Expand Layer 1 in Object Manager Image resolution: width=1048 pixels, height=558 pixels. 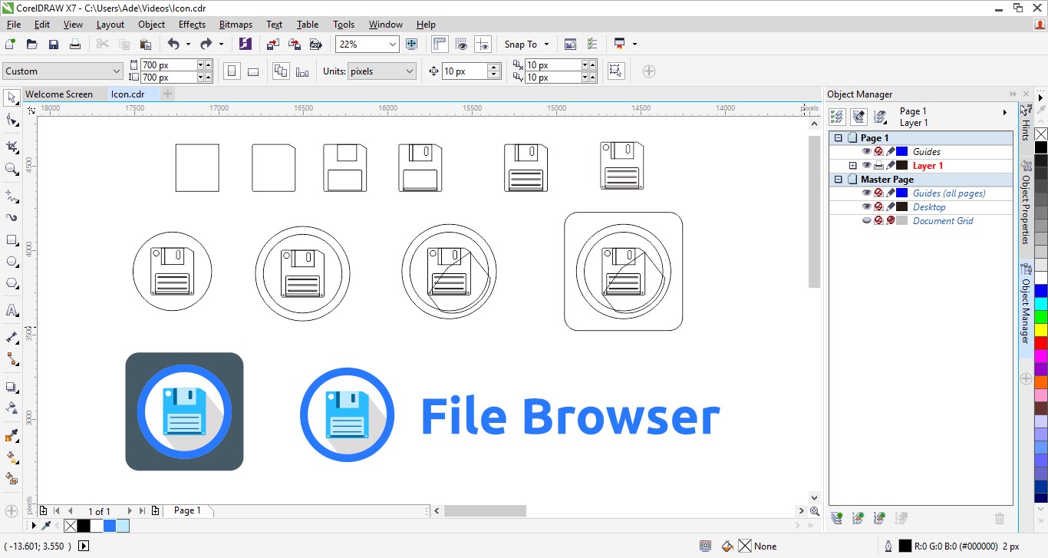[852, 166]
